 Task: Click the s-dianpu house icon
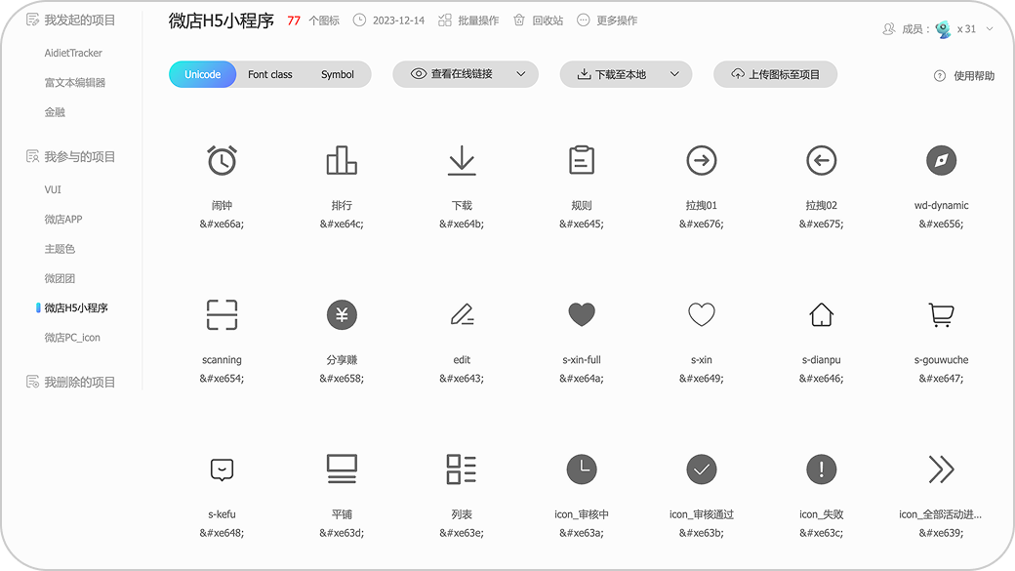[x=822, y=314]
